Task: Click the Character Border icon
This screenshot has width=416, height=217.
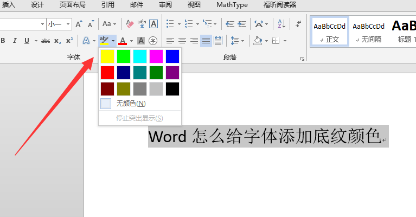Action: [x=153, y=24]
